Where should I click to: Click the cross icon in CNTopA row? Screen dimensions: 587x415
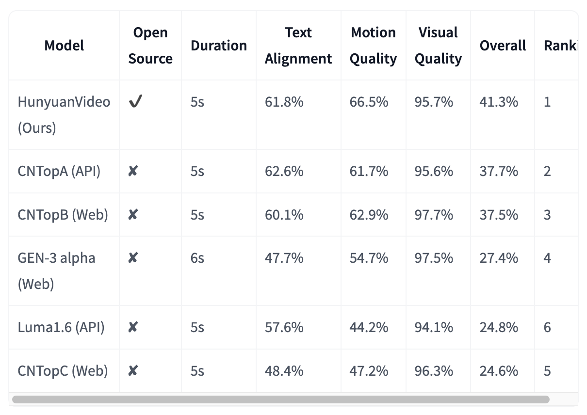point(133,171)
